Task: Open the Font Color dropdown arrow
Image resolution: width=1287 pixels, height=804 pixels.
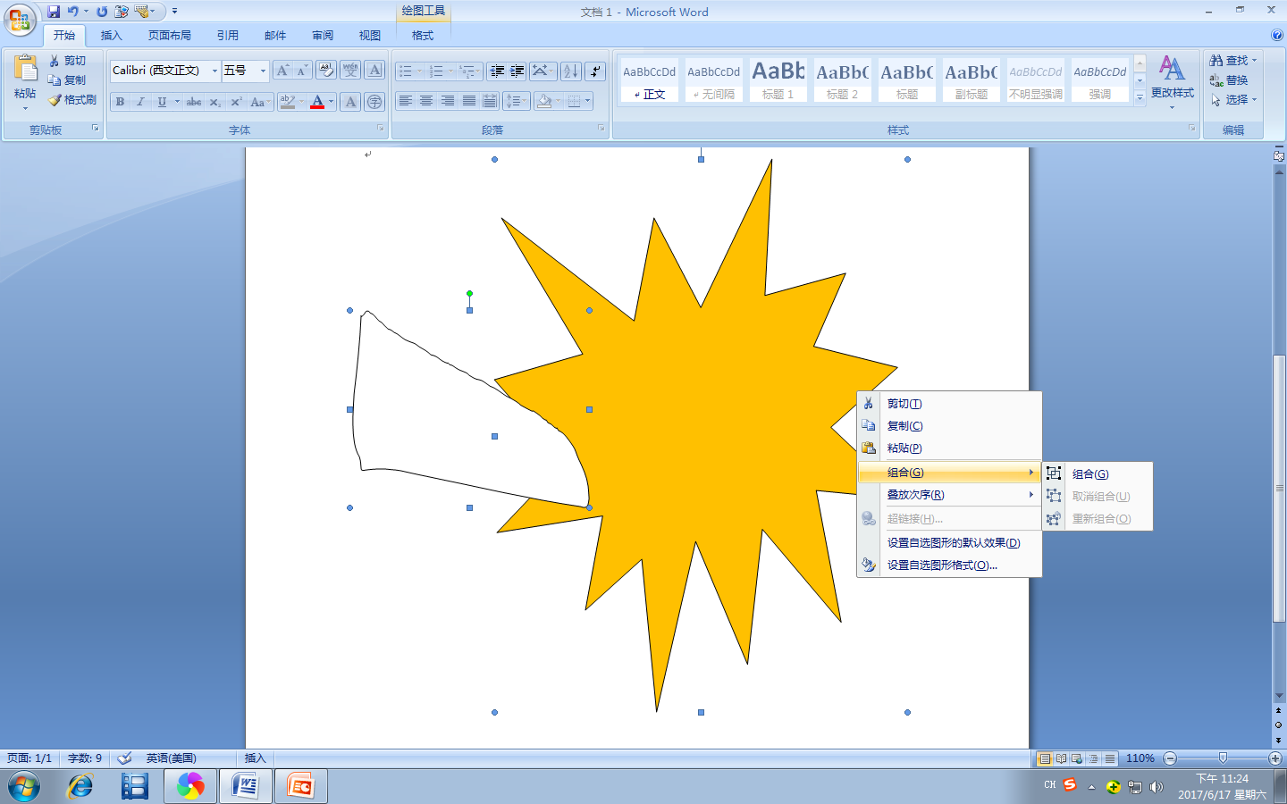Action: tap(331, 102)
